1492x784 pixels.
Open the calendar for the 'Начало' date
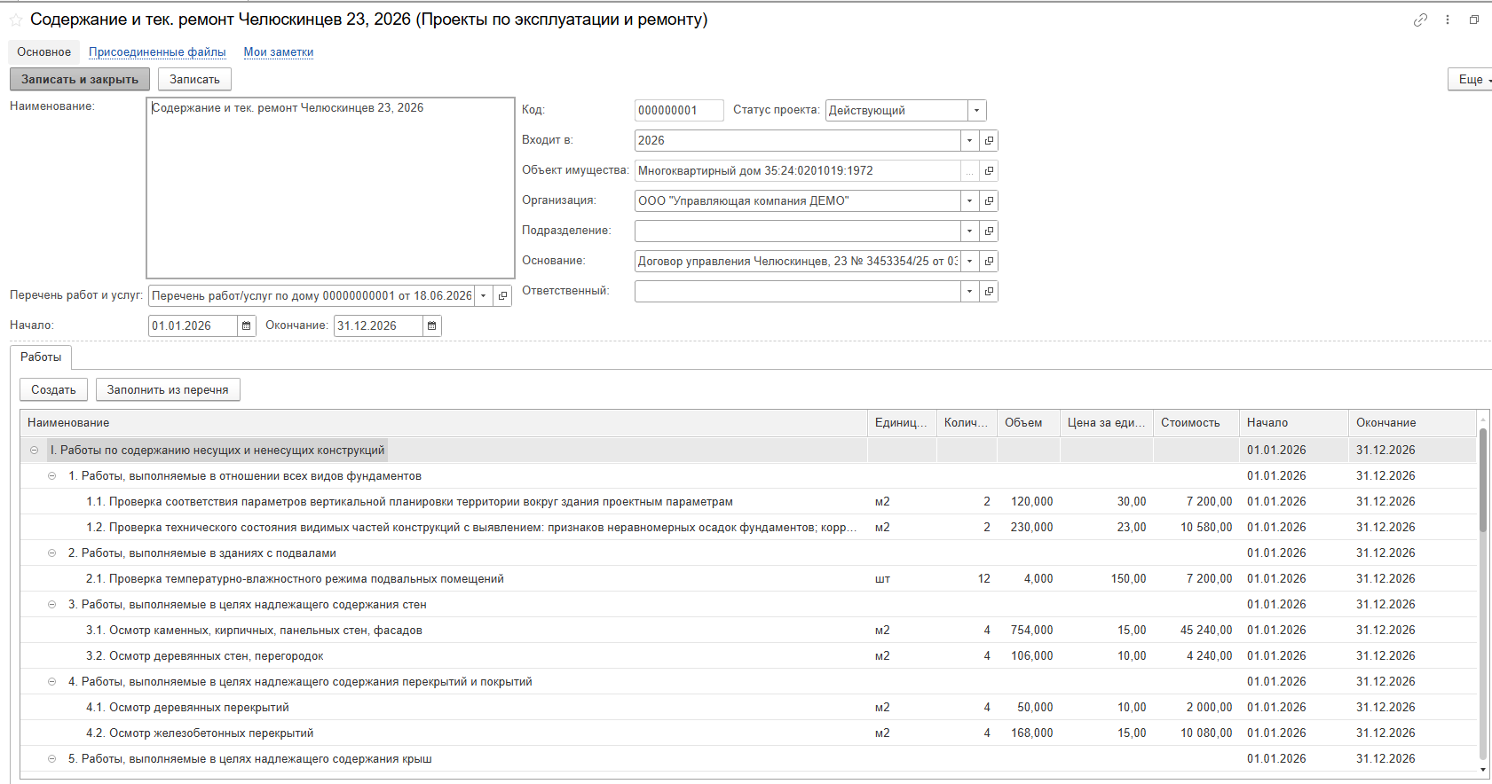pos(247,325)
